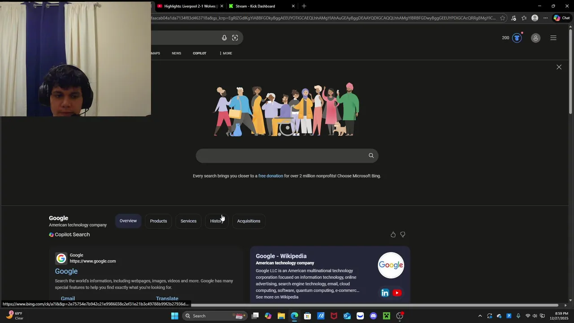Click magnifier icon in donation search box
The height and width of the screenshot is (323, 574).
371,156
